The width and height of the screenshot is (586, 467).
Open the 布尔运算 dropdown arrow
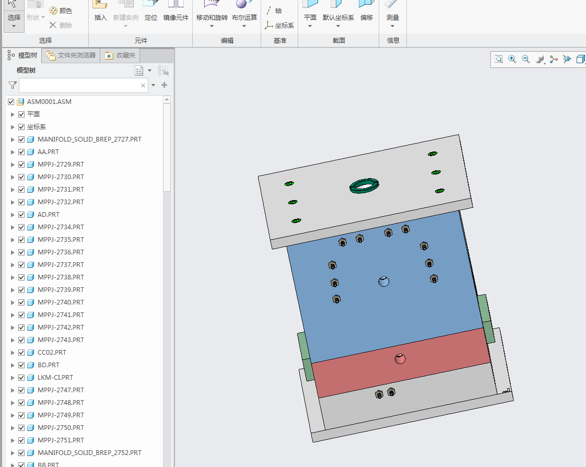pos(244,26)
